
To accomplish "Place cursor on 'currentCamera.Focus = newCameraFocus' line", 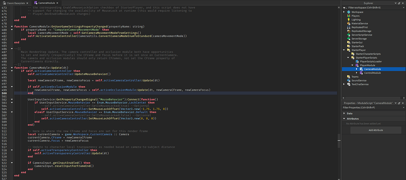I will click(58, 141).
